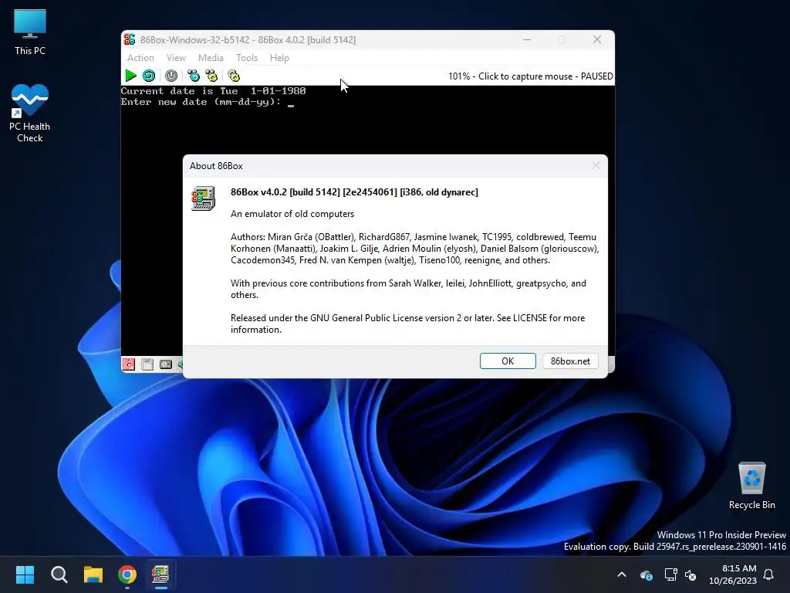The height and width of the screenshot is (593, 790).
Task: Close the 86Box main window
Action: point(597,39)
